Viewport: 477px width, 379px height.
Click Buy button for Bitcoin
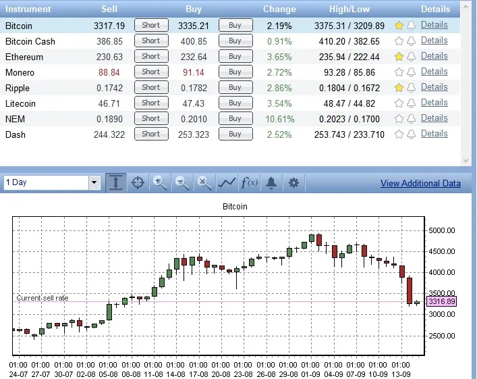[x=235, y=25]
